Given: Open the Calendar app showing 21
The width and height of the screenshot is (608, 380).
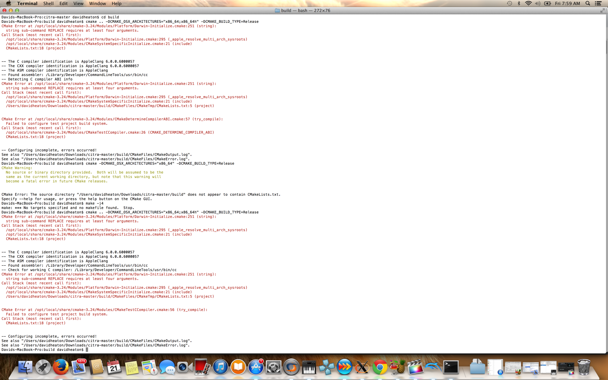Looking at the screenshot, I should click(x=114, y=367).
